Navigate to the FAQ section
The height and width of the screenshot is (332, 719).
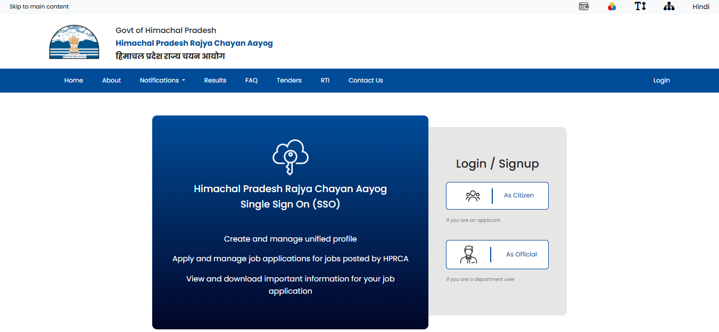pos(251,80)
